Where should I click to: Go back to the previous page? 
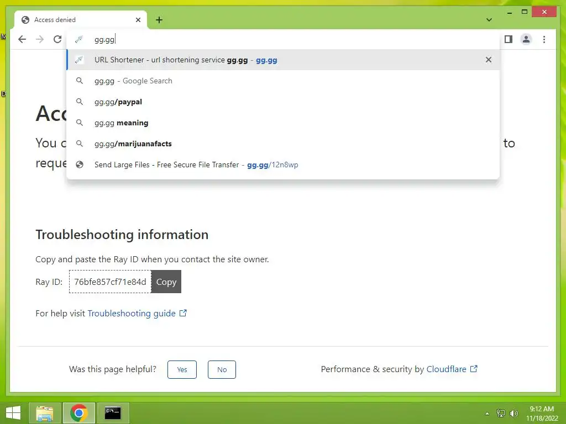point(22,39)
